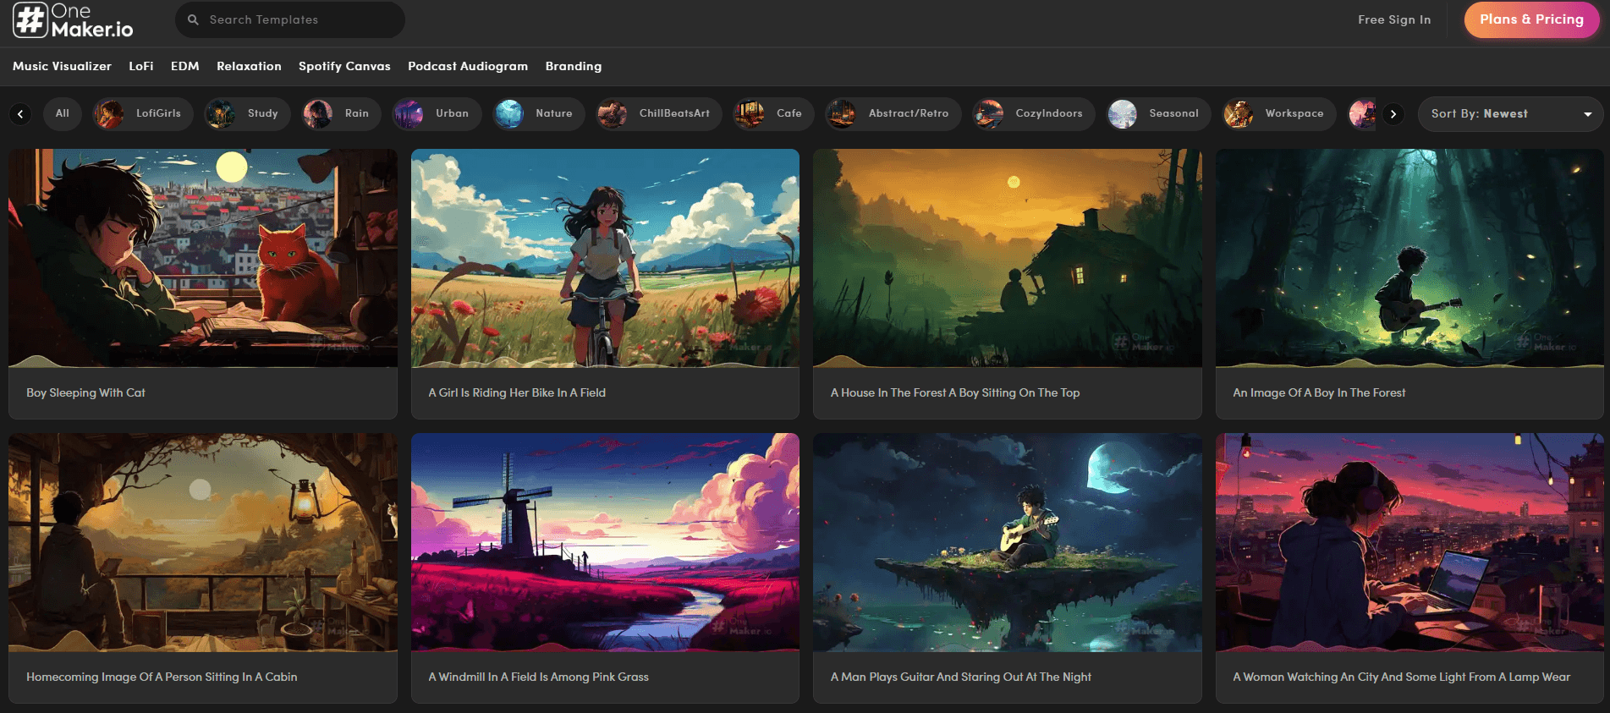Viewport: 1610px width, 713px height.
Task: Open the Relaxation menu item
Action: [249, 66]
